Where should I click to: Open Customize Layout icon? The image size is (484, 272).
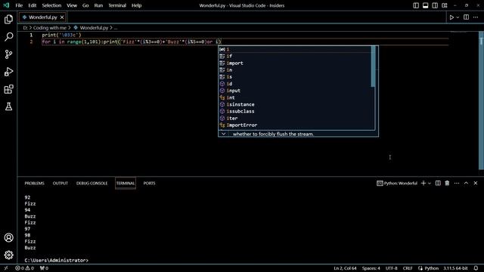click(x=444, y=5)
